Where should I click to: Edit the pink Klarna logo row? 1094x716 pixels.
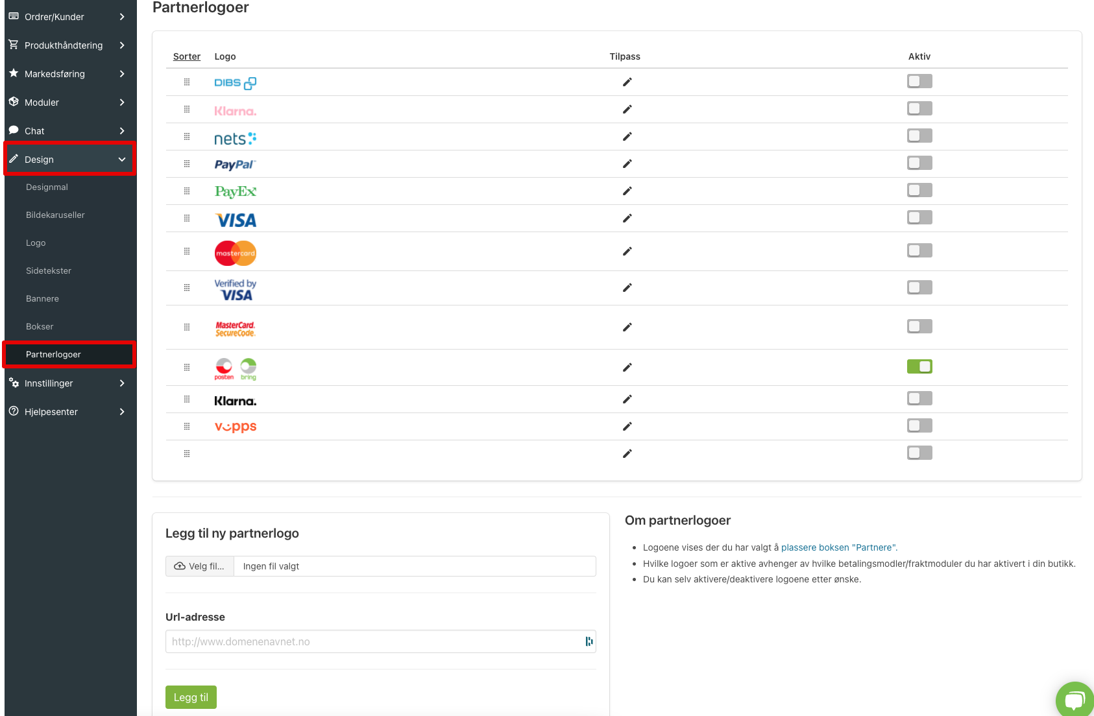click(x=627, y=109)
